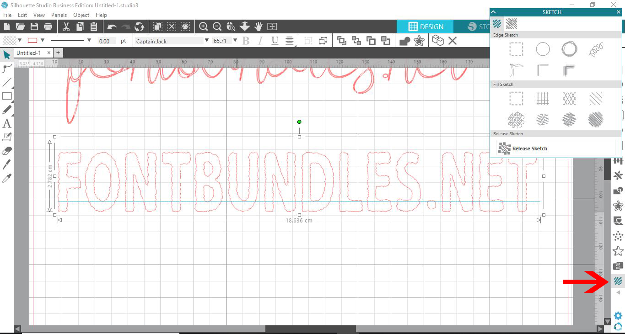The image size is (625, 334).
Task: Pick the Rectangle drawing tool
Action: [x=7, y=96]
